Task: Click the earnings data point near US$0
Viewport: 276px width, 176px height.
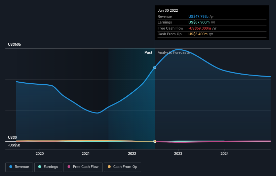Action: 155,141
